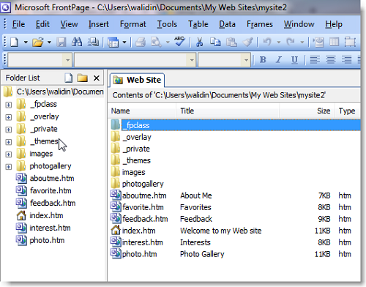Image resolution: width=366 pixels, height=287 pixels.
Task: Select the Web Site tab
Action: tap(137, 80)
